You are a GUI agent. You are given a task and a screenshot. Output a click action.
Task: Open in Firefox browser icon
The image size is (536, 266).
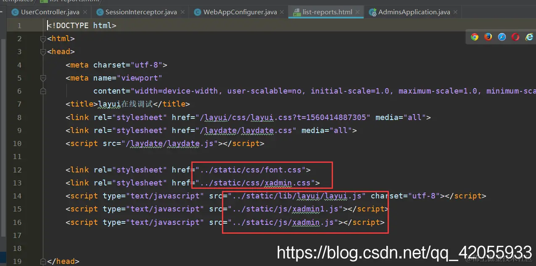[x=488, y=37]
